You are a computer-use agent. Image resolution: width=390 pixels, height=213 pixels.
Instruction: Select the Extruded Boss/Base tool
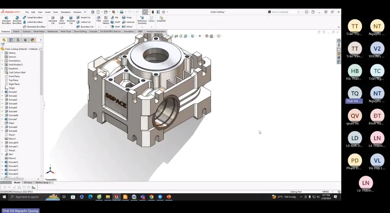[x=6, y=20]
